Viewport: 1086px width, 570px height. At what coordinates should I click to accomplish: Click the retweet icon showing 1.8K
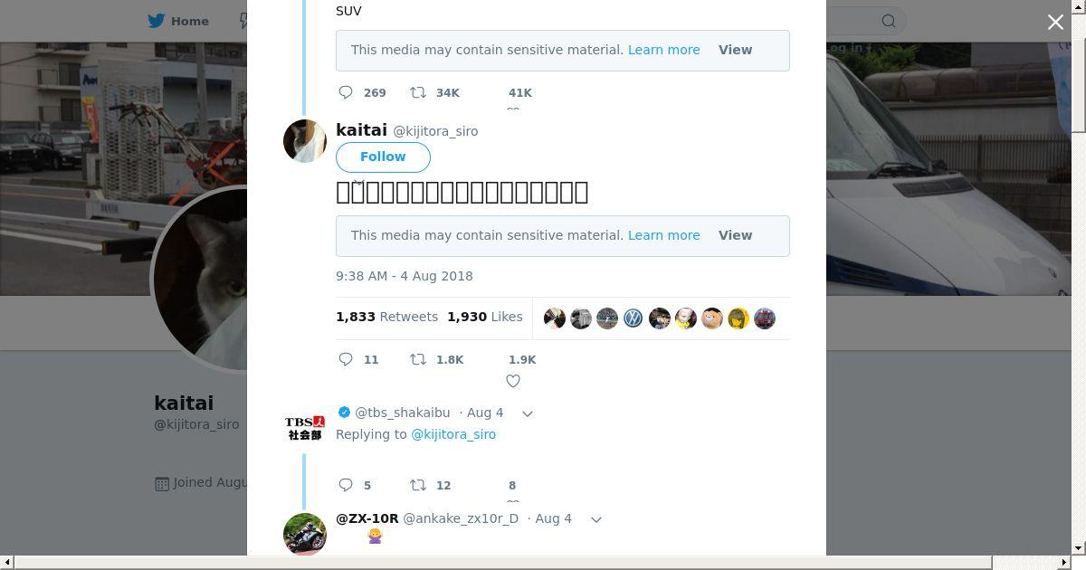coord(418,359)
